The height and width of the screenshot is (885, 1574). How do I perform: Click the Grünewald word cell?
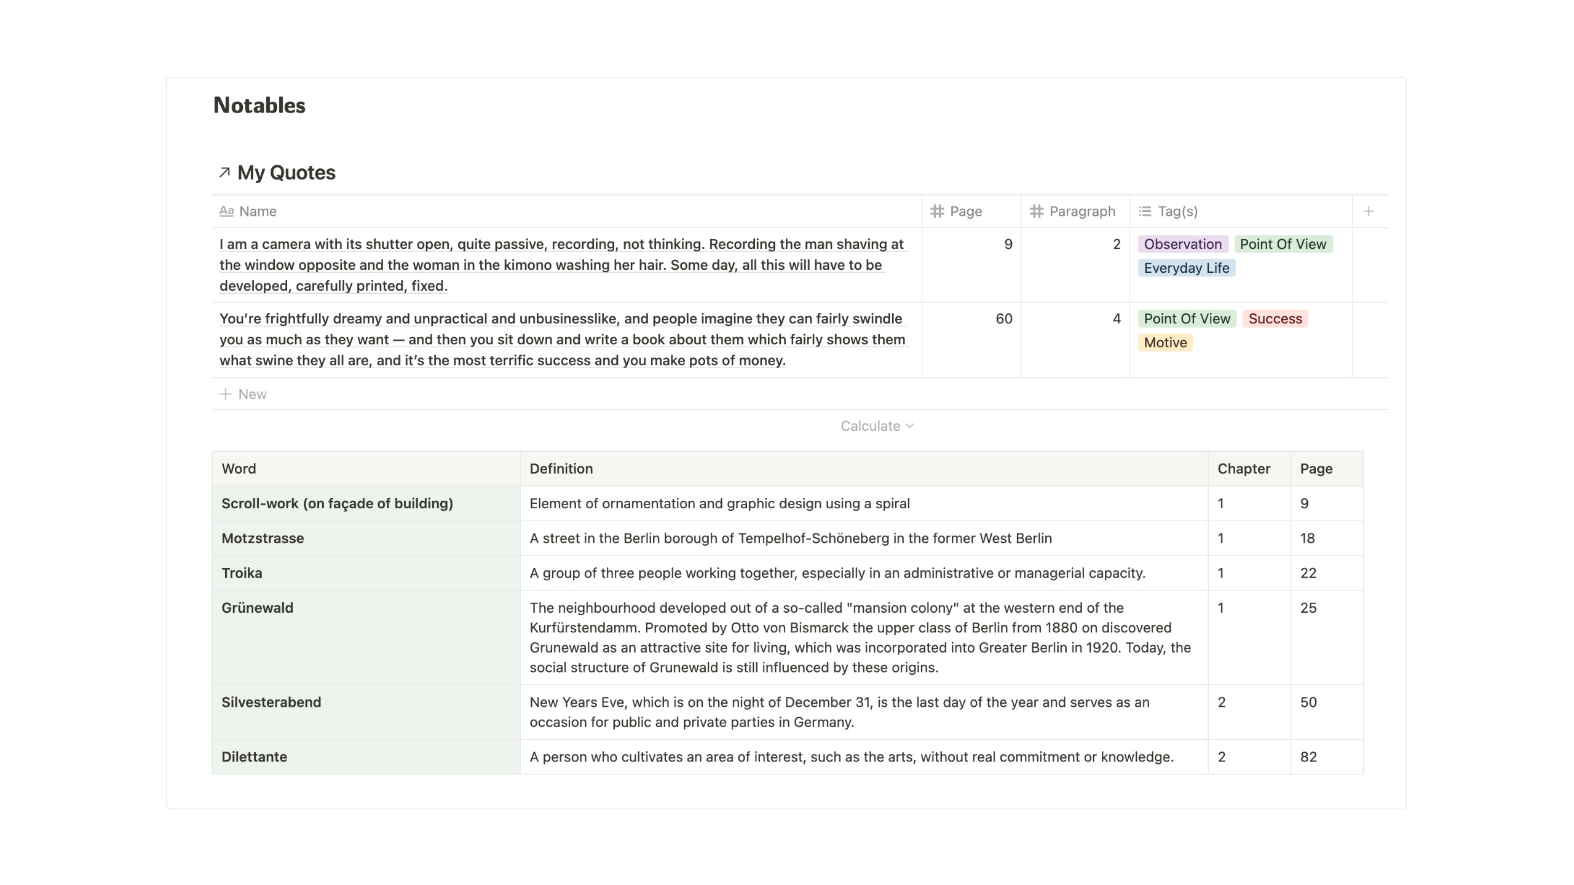pyautogui.click(x=366, y=637)
